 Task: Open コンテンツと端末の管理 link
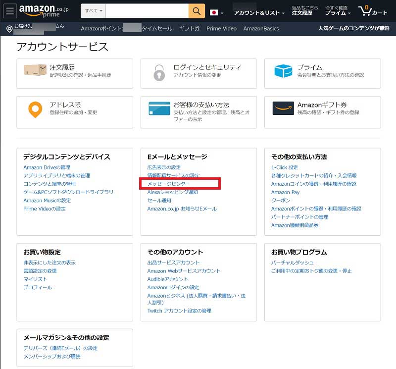pos(49,184)
